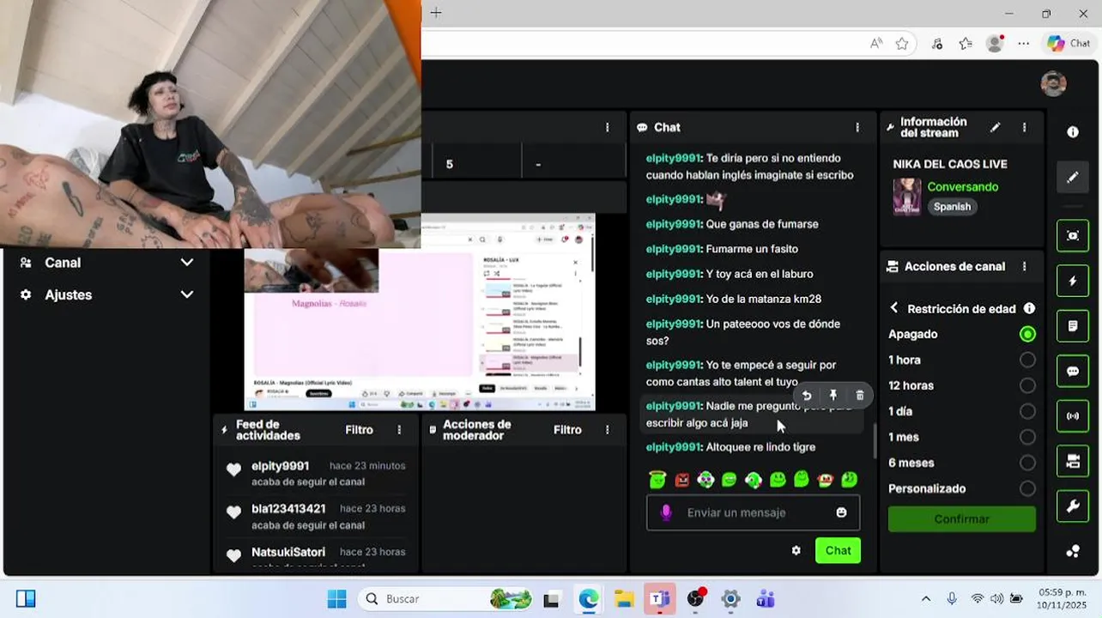Send message with green Chat button
This screenshot has width=1102, height=618.
click(x=838, y=550)
